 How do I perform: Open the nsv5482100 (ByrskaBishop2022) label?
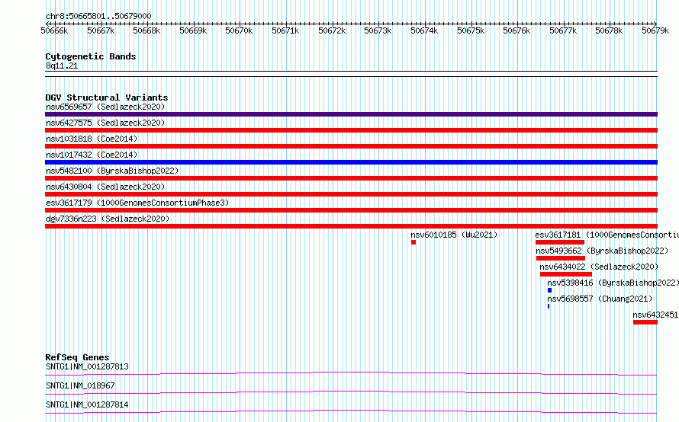[x=112, y=171]
